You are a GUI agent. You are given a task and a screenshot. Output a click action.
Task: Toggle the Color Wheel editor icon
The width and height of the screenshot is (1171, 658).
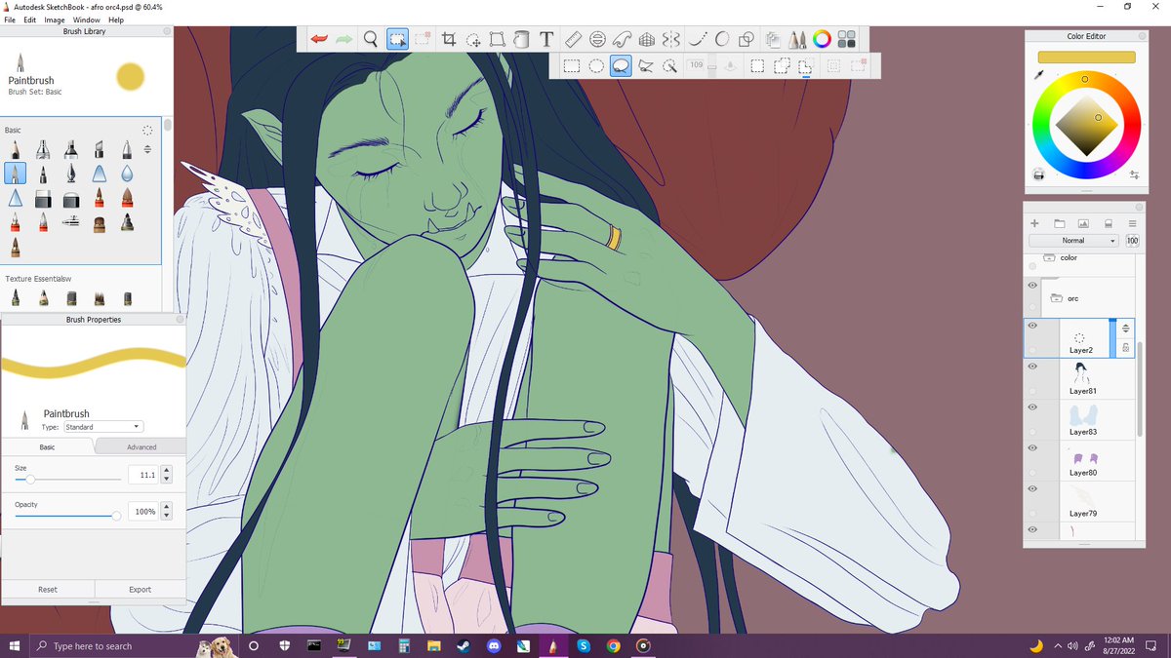click(x=822, y=40)
